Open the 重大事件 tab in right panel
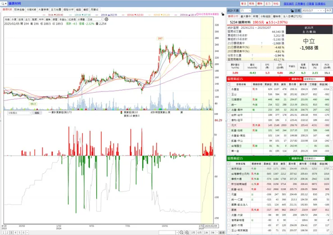This screenshot has height=235, width=333. click(246, 16)
